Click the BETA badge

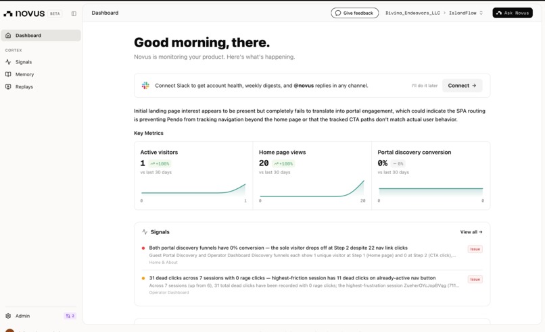55,13
